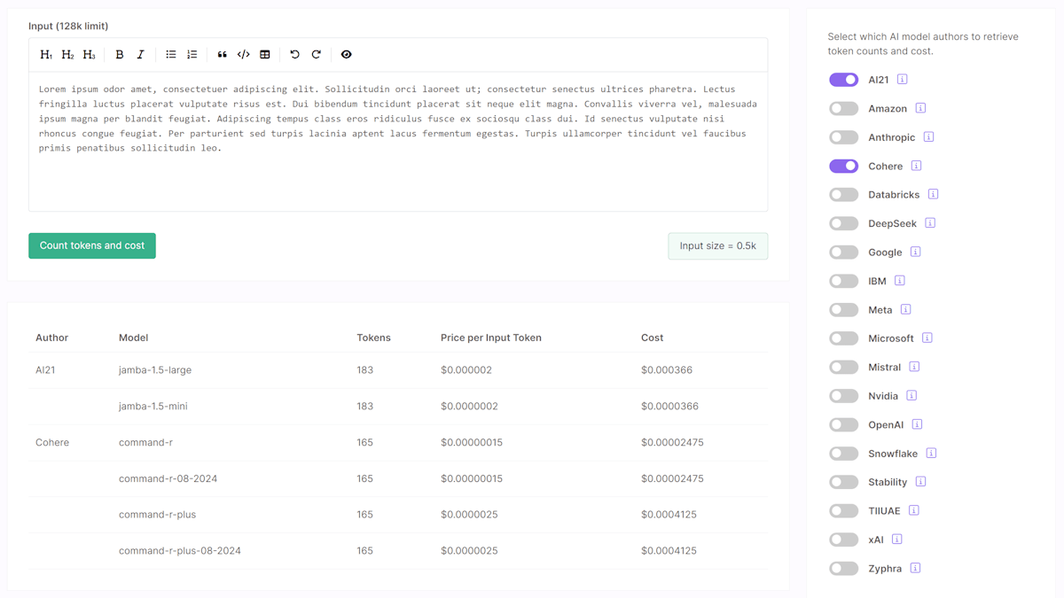Select the $0.000366 cost value
The image size is (1064, 598).
[x=667, y=370]
